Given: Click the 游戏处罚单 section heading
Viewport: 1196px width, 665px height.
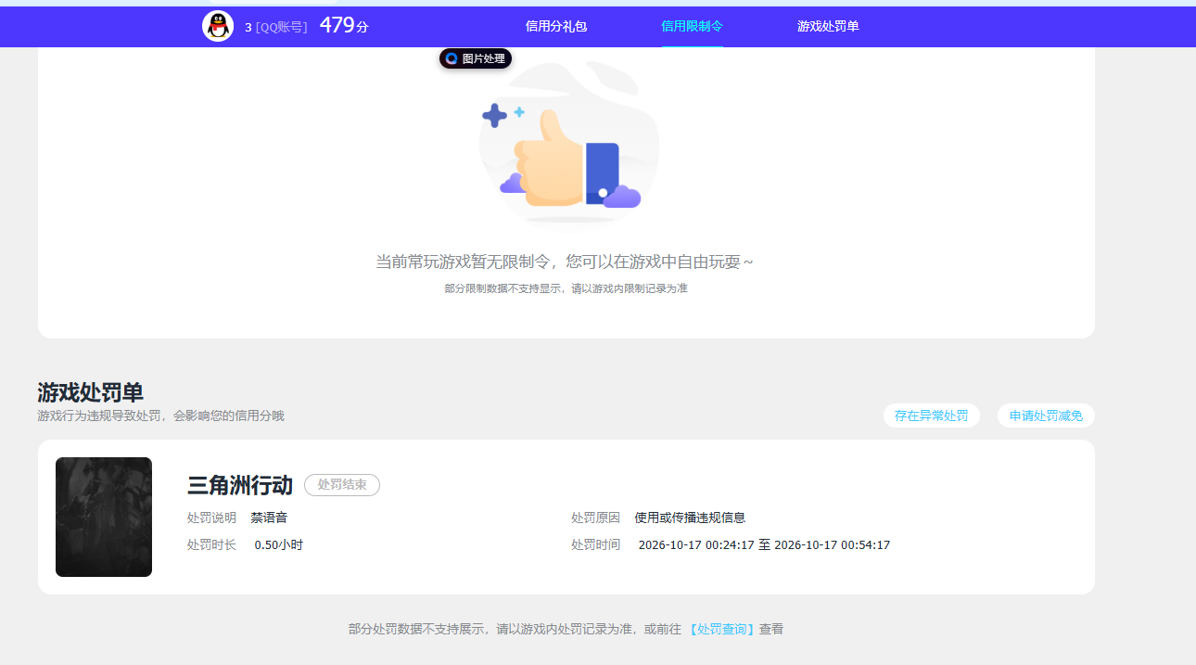Looking at the screenshot, I should coord(90,392).
